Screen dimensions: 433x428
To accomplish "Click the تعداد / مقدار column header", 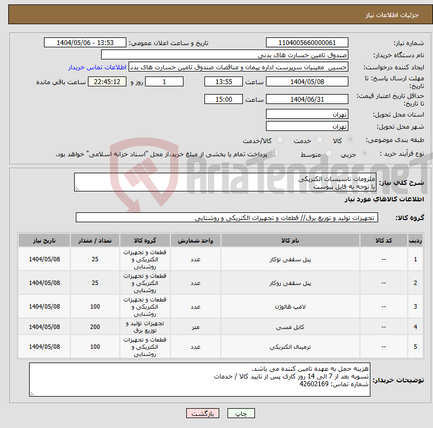I will pos(95,240).
